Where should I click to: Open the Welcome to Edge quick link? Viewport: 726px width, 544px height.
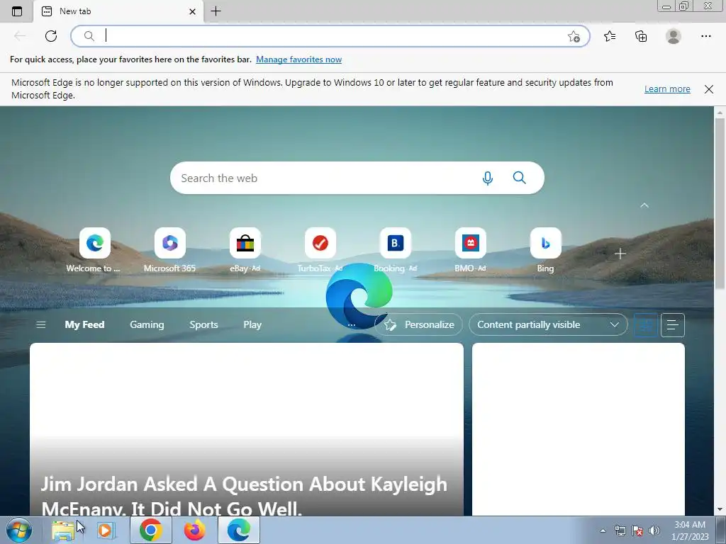pos(94,250)
